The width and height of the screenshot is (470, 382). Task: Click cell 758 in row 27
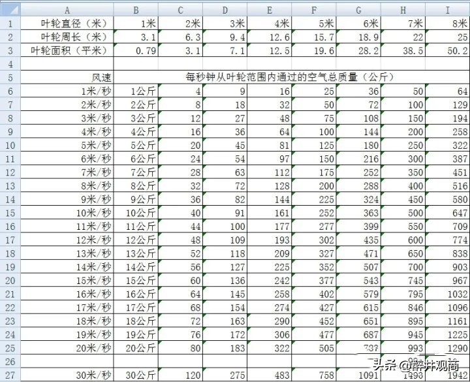[x=314, y=375]
